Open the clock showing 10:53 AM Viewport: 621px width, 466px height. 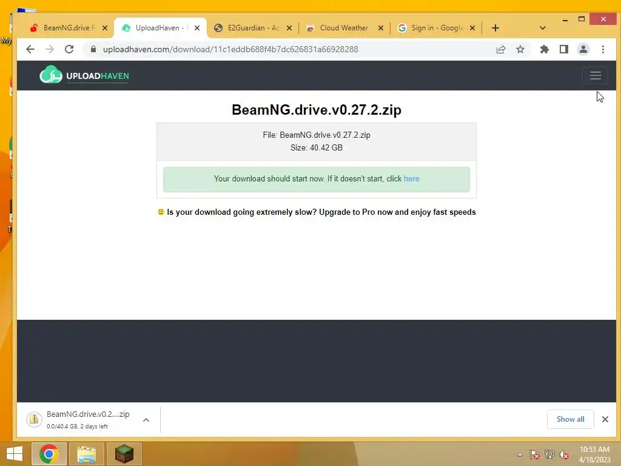(x=594, y=454)
